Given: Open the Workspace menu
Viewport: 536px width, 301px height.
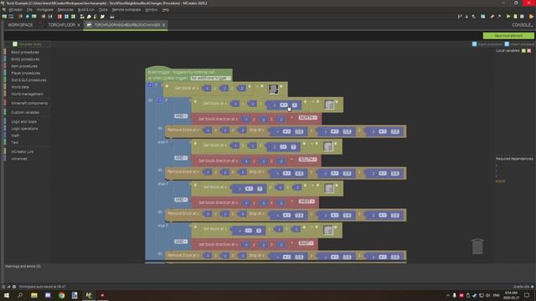Looking at the screenshot, I should click(44, 9).
